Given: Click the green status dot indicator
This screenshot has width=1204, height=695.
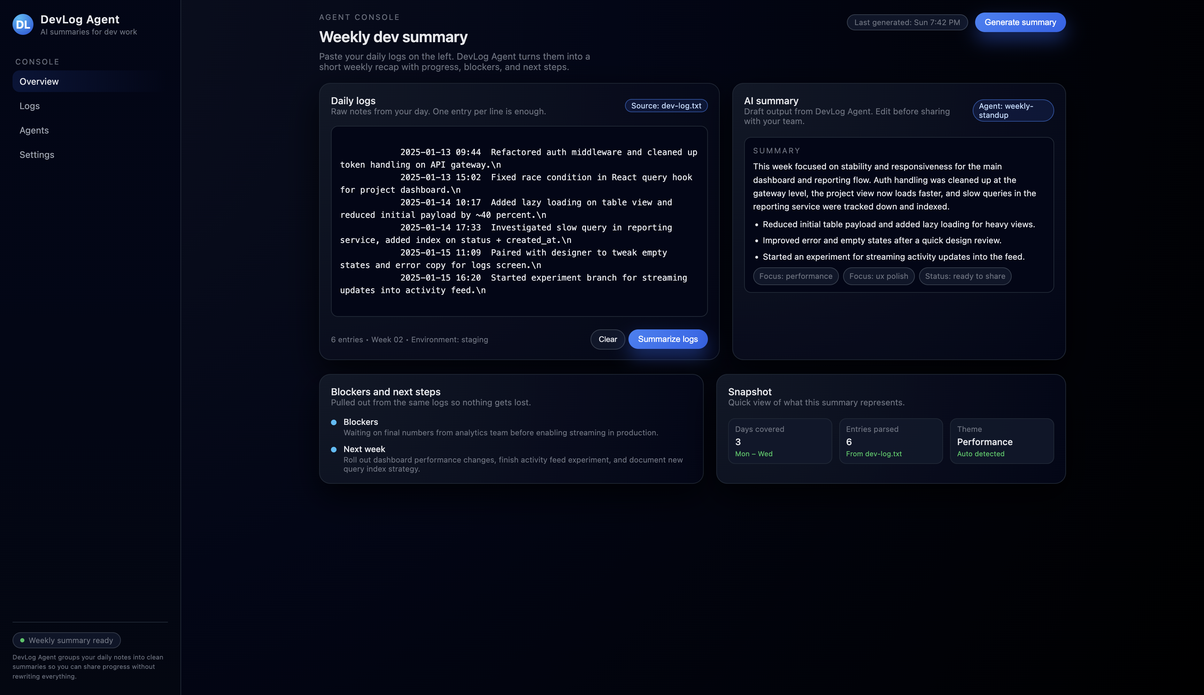Looking at the screenshot, I should (22, 640).
